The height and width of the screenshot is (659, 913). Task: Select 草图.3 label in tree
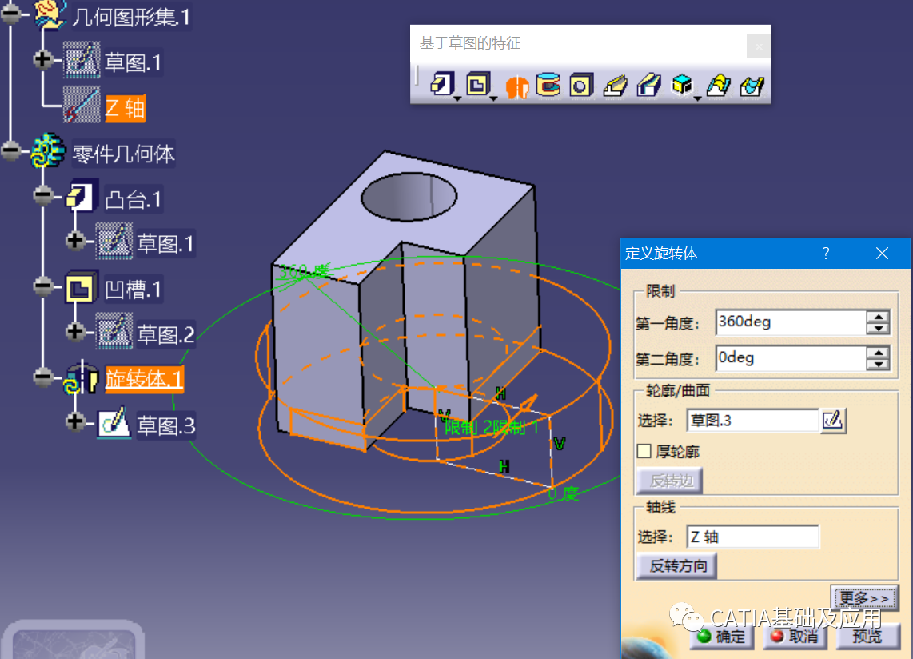[x=166, y=426]
